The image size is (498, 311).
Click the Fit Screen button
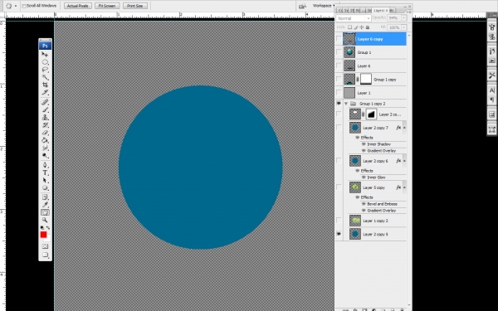[107, 6]
